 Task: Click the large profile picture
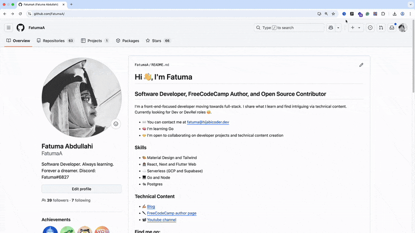point(81,97)
